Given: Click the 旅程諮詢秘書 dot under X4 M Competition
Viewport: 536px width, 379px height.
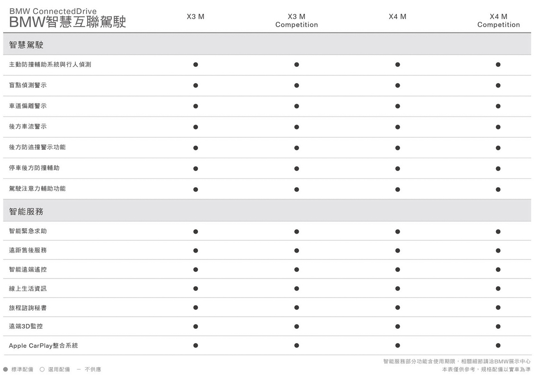Looking at the screenshot, I should 498,307.
